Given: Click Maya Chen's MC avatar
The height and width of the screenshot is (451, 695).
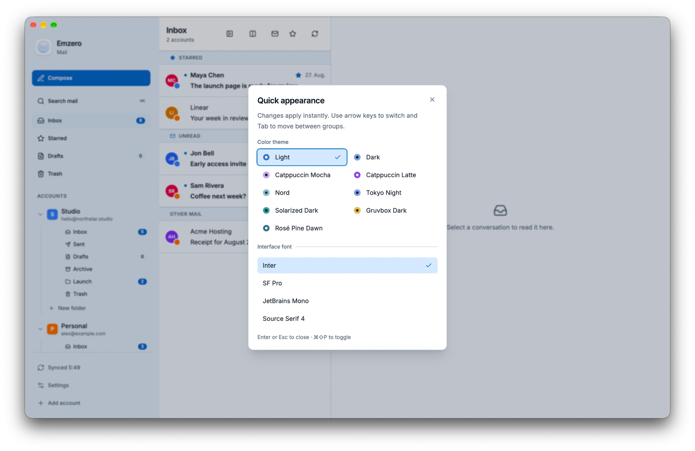Looking at the screenshot, I should 172,81.
